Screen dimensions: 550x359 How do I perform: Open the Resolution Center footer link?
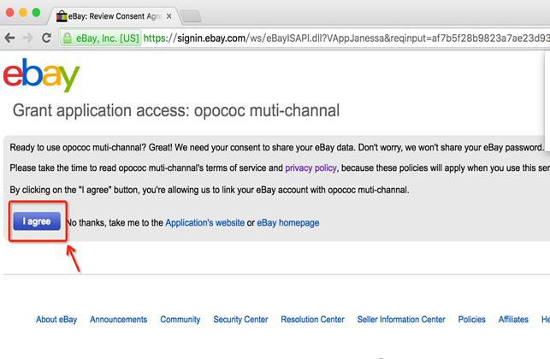[x=312, y=320]
